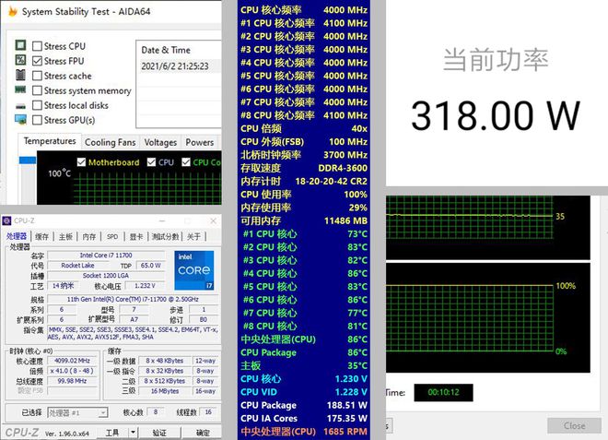Click the 16 MBytes L3 cache field

[165, 391]
